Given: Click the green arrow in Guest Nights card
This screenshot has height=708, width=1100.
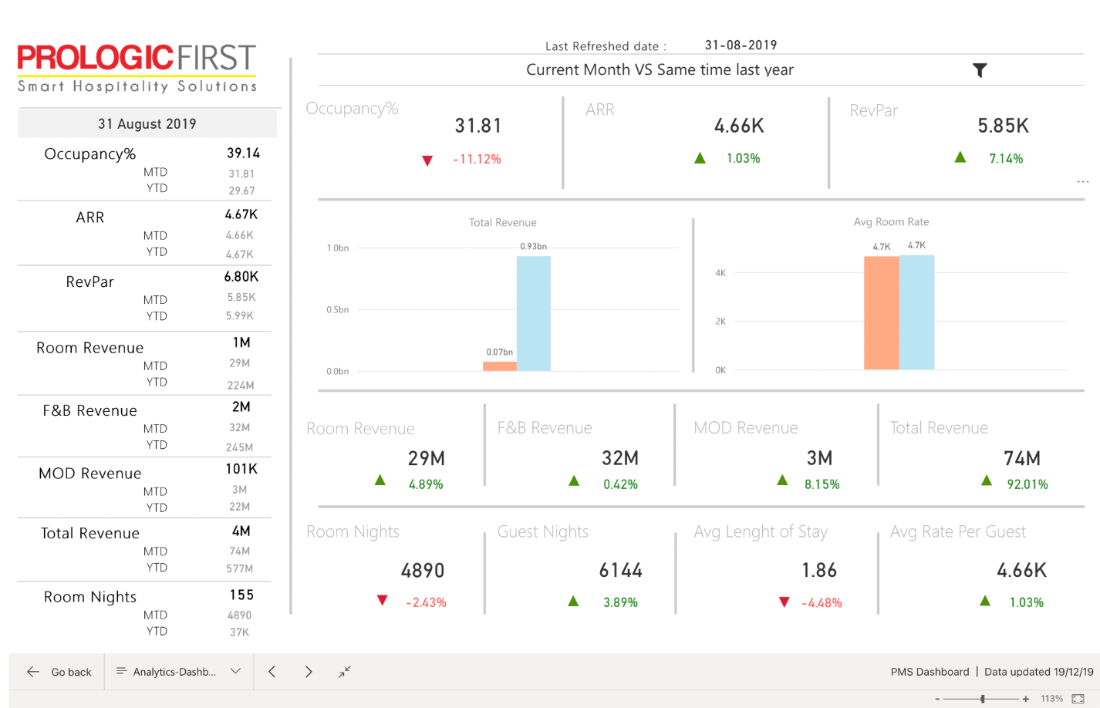Looking at the screenshot, I should click(x=573, y=601).
